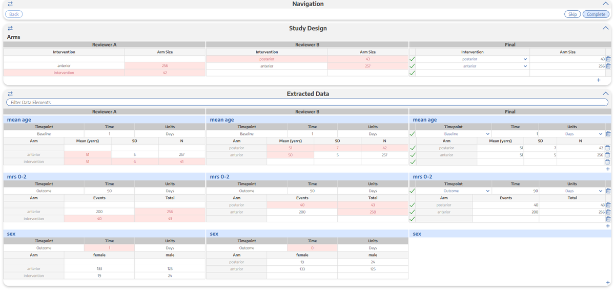Click Final posterior Arm Size field 43
615x300 pixels.
(567, 59)
